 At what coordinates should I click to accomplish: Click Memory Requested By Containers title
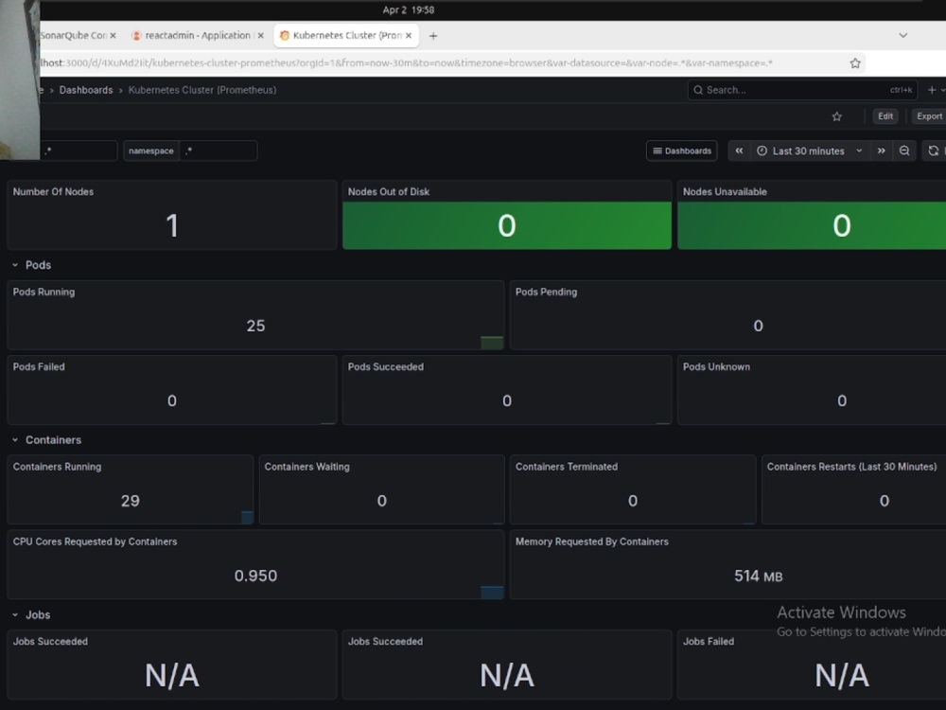point(591,542)
